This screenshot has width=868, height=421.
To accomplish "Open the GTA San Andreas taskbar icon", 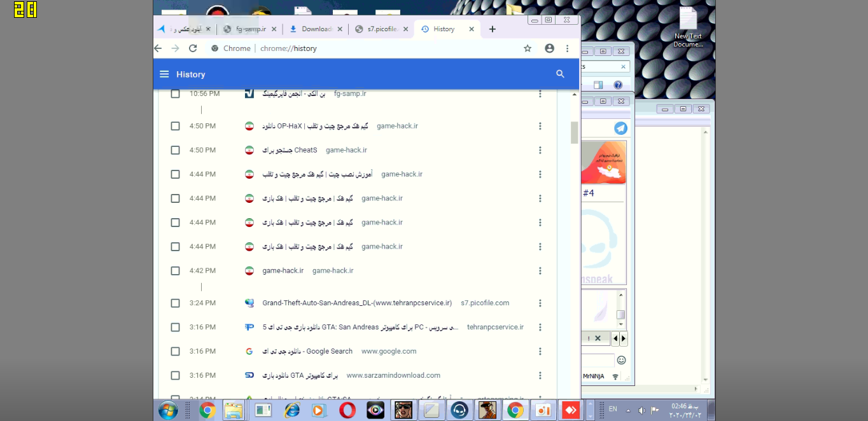I will coord(403,410).
